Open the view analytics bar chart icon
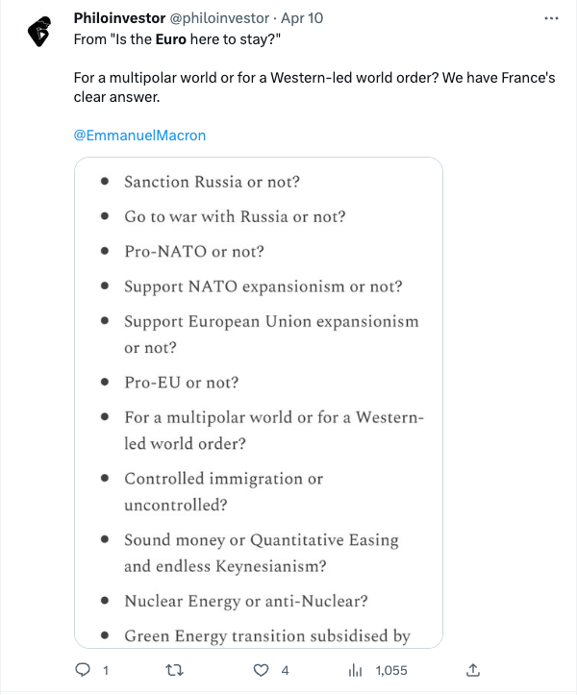 [354, 670]
